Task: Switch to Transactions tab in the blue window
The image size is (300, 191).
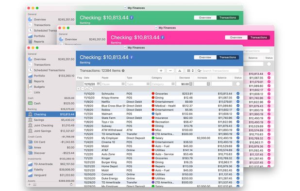Action: coord(228,57)
